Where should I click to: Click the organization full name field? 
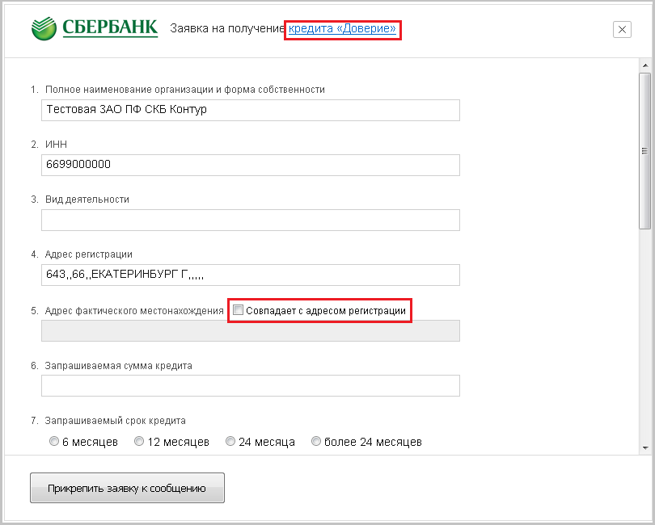point(251,110)
